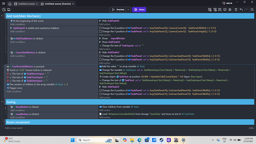Select number of children in Tasks condition
This screenshot has height=144, width=256.
point(37,84)
